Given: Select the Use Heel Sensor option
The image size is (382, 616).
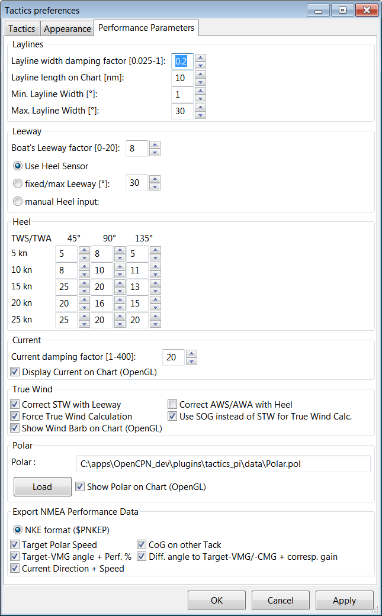Looking at the screenshot, I should coord(18,166).
